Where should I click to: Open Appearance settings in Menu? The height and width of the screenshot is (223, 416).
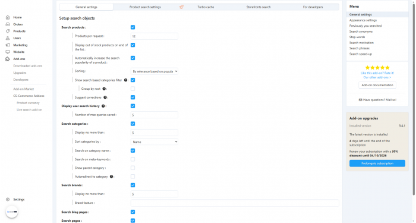click(363, 20)
